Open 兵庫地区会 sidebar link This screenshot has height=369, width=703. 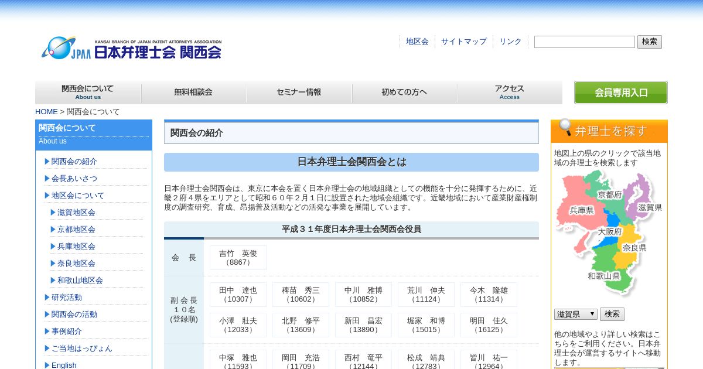(76, 246)
